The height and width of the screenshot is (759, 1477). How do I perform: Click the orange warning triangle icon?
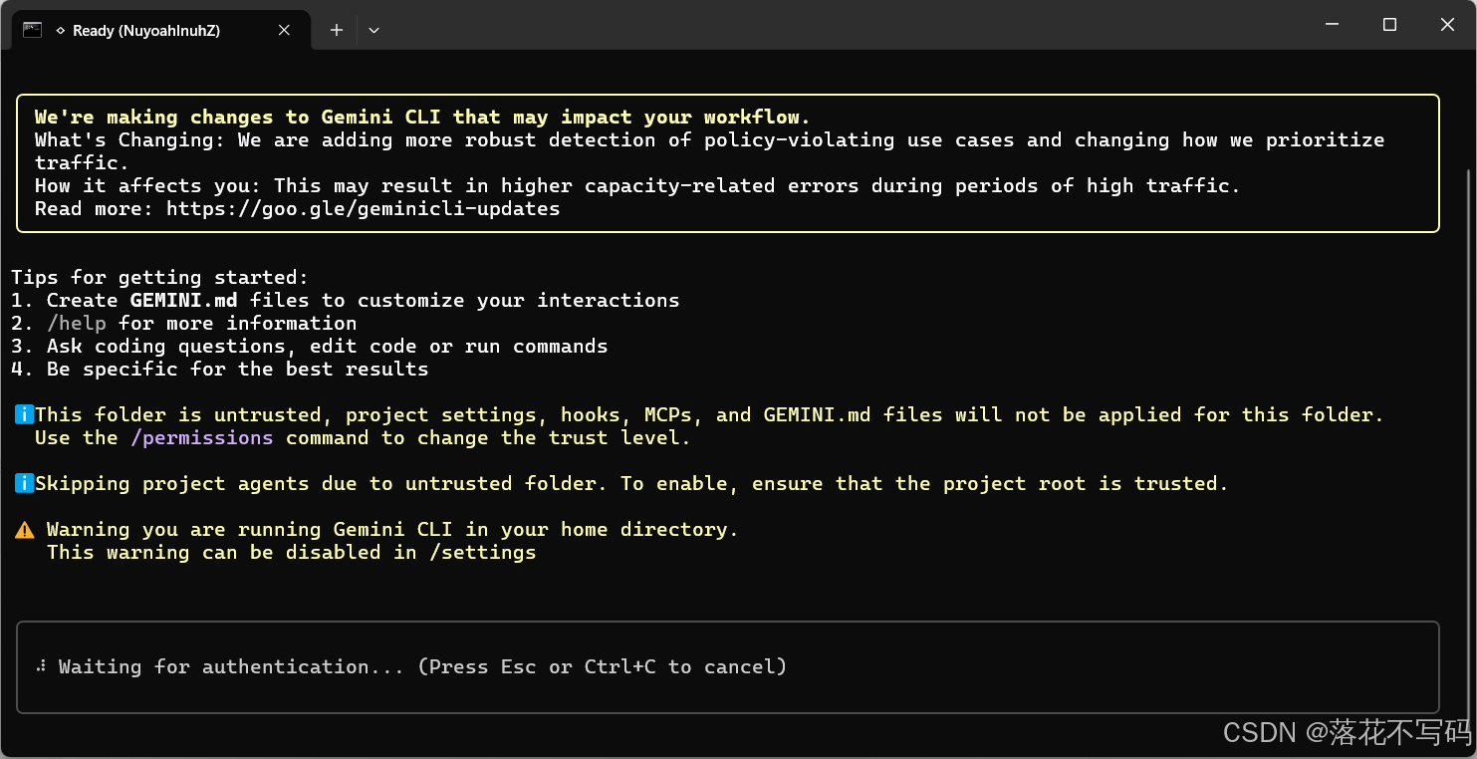click(x=25, y=530)
